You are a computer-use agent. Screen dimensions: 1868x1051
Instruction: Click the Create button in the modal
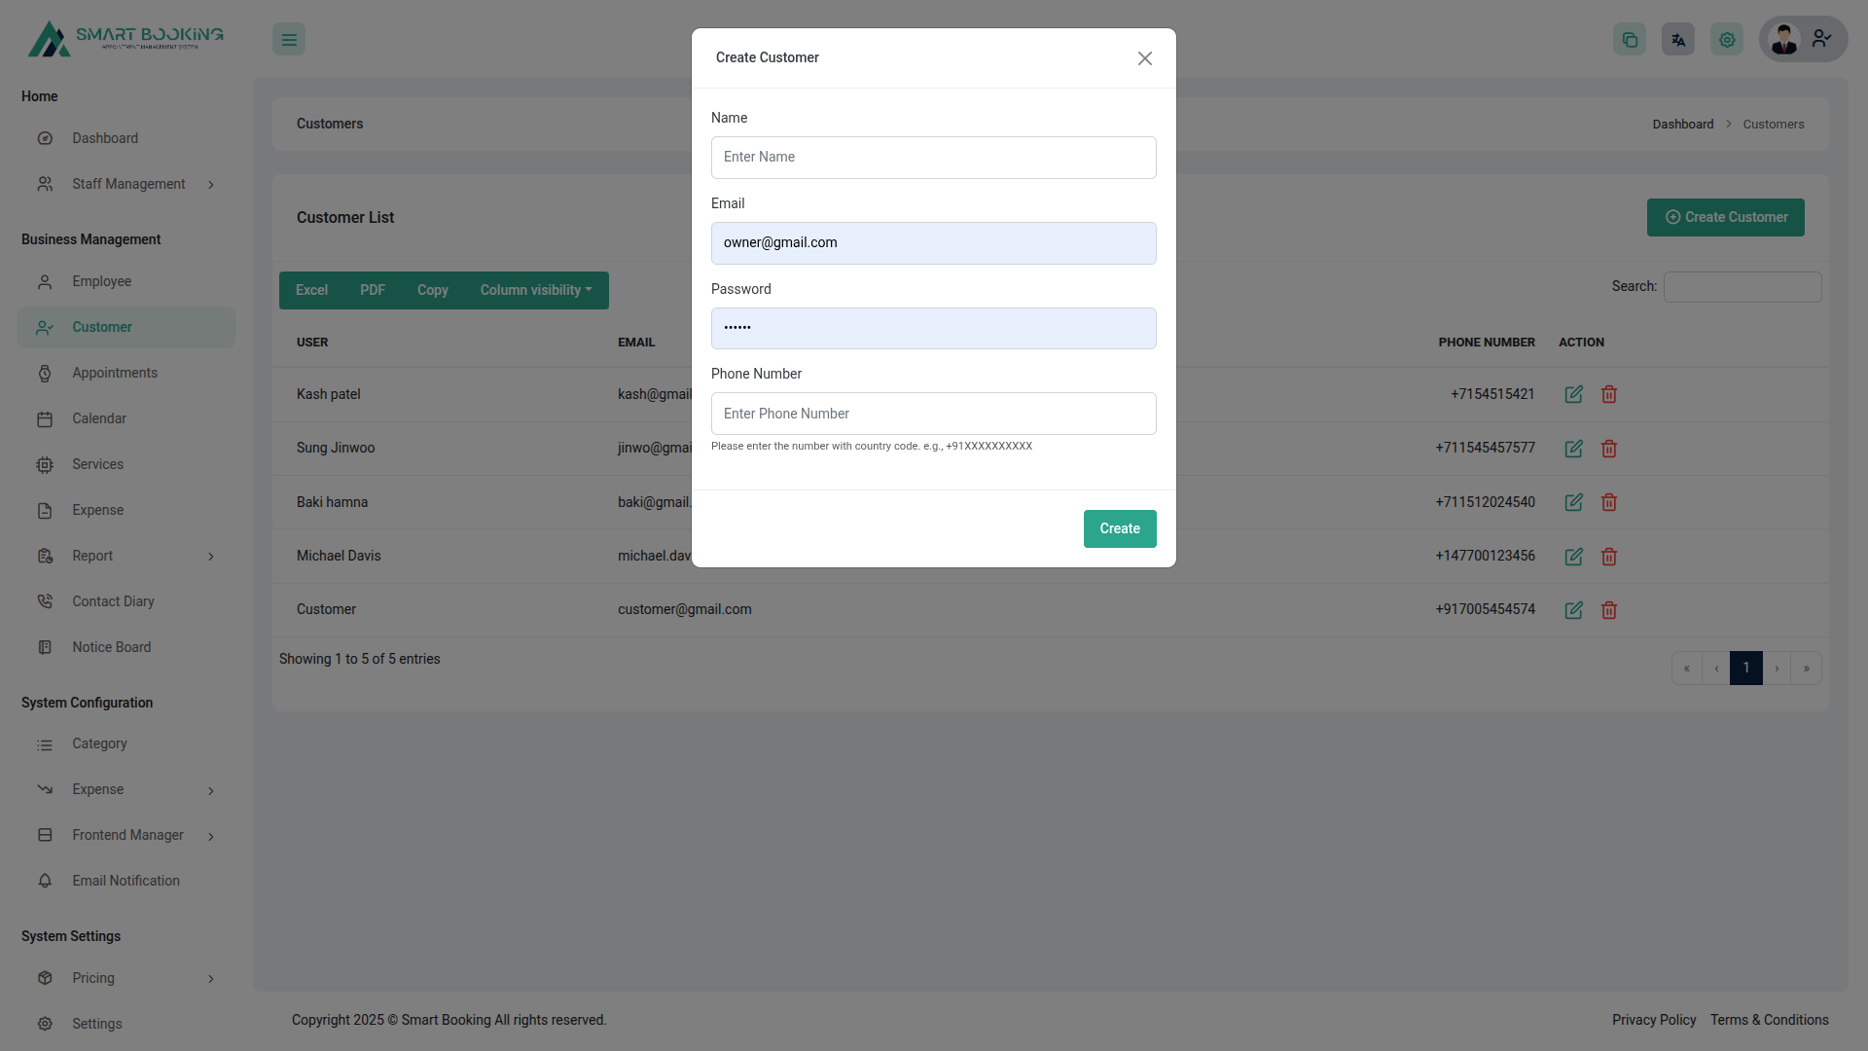(1120, 528)
